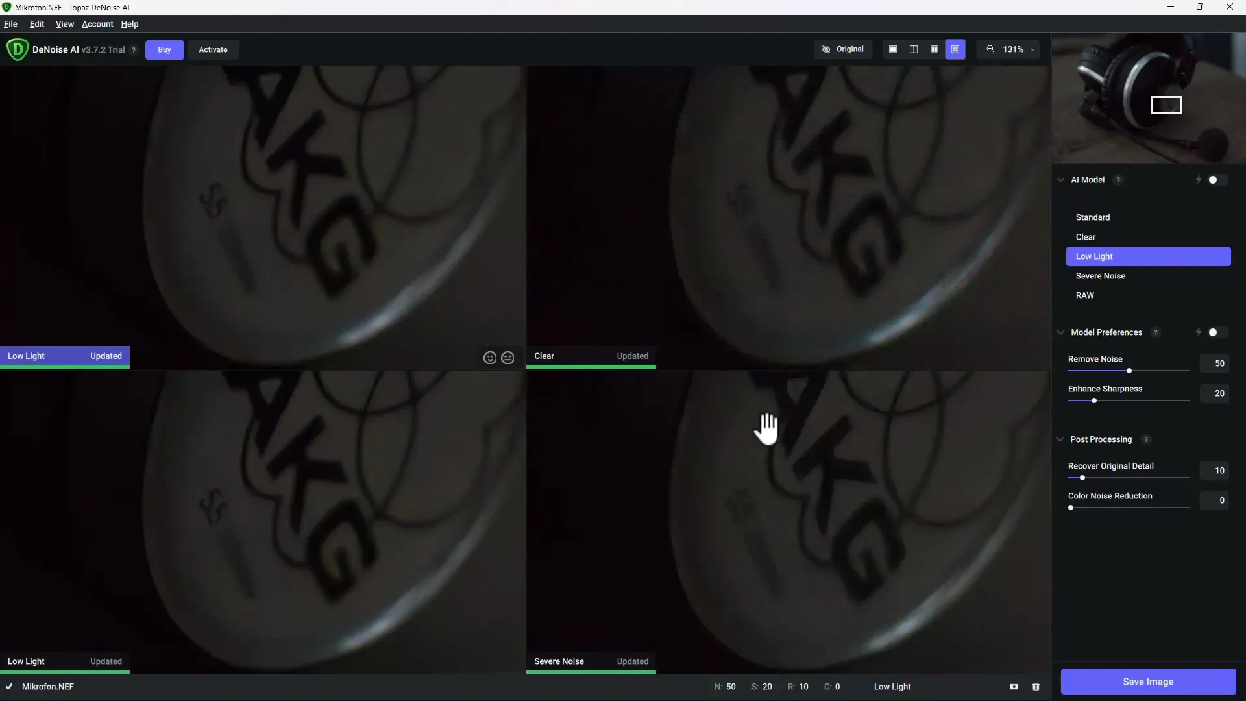The height and width of the screenshot is (701, 1246).
Task: Click the Buy button
Action: [164, 49]
